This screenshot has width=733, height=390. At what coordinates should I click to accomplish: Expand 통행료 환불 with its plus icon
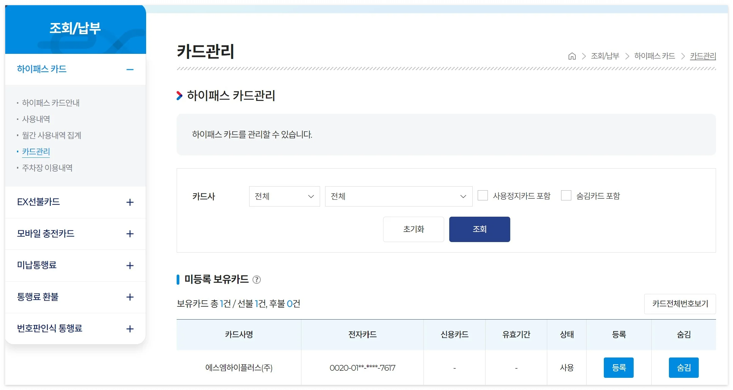pyautogui.click(x=130, y=297)
